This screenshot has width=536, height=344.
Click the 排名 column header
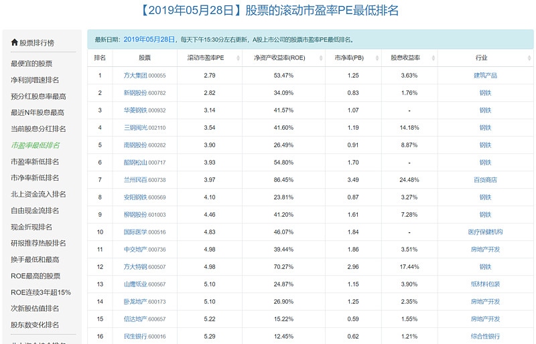click(100, 58)
